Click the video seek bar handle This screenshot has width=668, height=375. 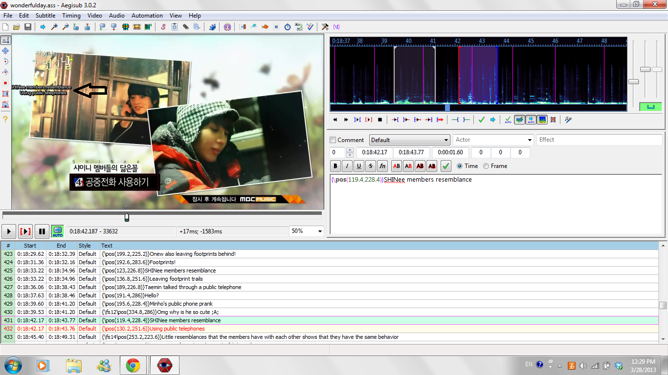(127, 217)
